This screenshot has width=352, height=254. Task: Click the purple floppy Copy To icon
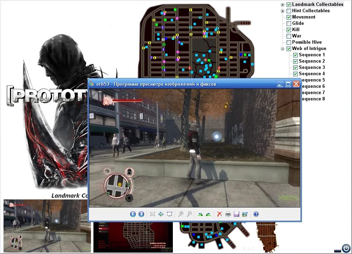(237, 214)
